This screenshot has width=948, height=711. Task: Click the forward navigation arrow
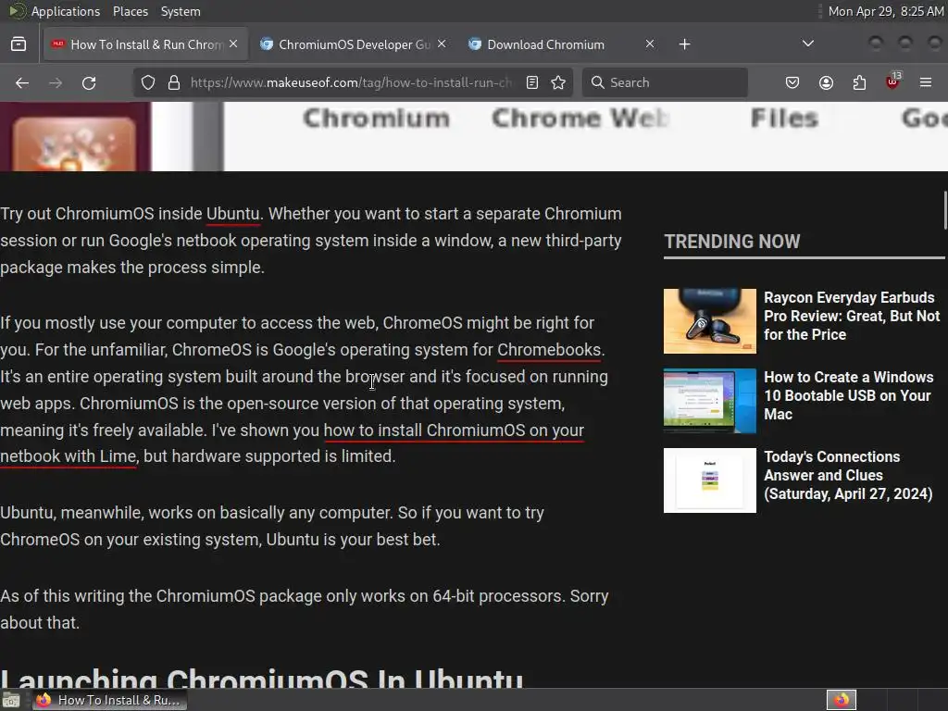56,82
